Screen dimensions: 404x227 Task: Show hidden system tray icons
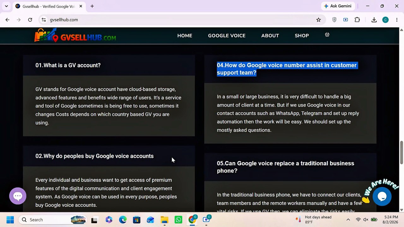[348, 220]
